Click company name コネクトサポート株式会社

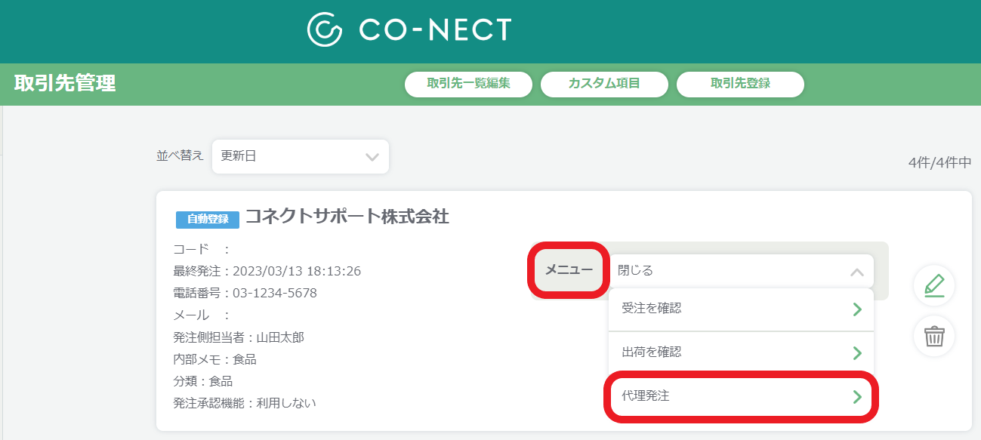(x=347, y=217)
